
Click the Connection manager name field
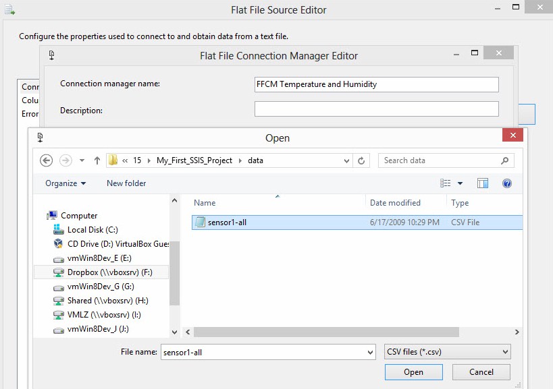click(376, 84)
